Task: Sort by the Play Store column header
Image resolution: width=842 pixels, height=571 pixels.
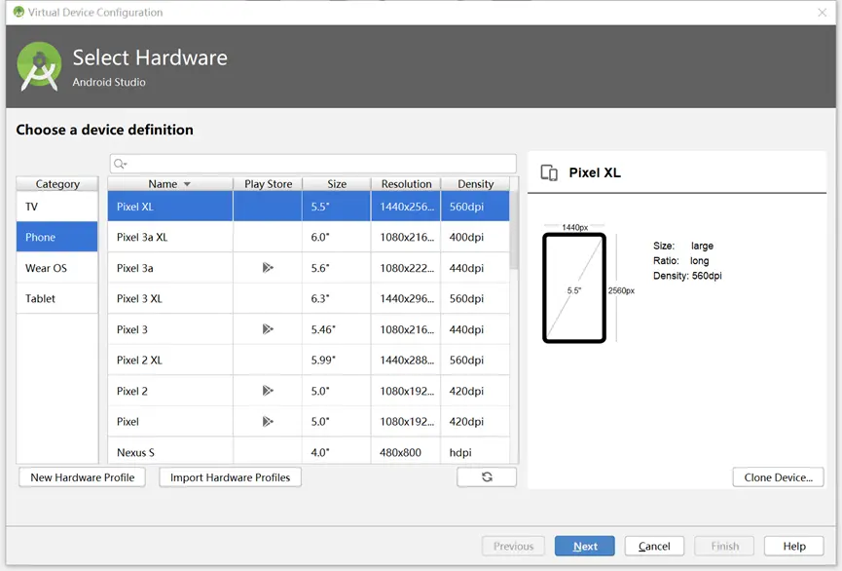Action: (268, 184)
